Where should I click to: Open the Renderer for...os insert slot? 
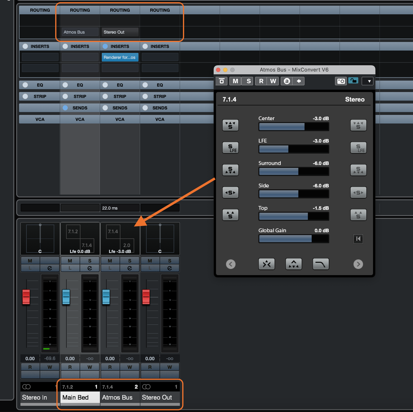coord(120,57)
